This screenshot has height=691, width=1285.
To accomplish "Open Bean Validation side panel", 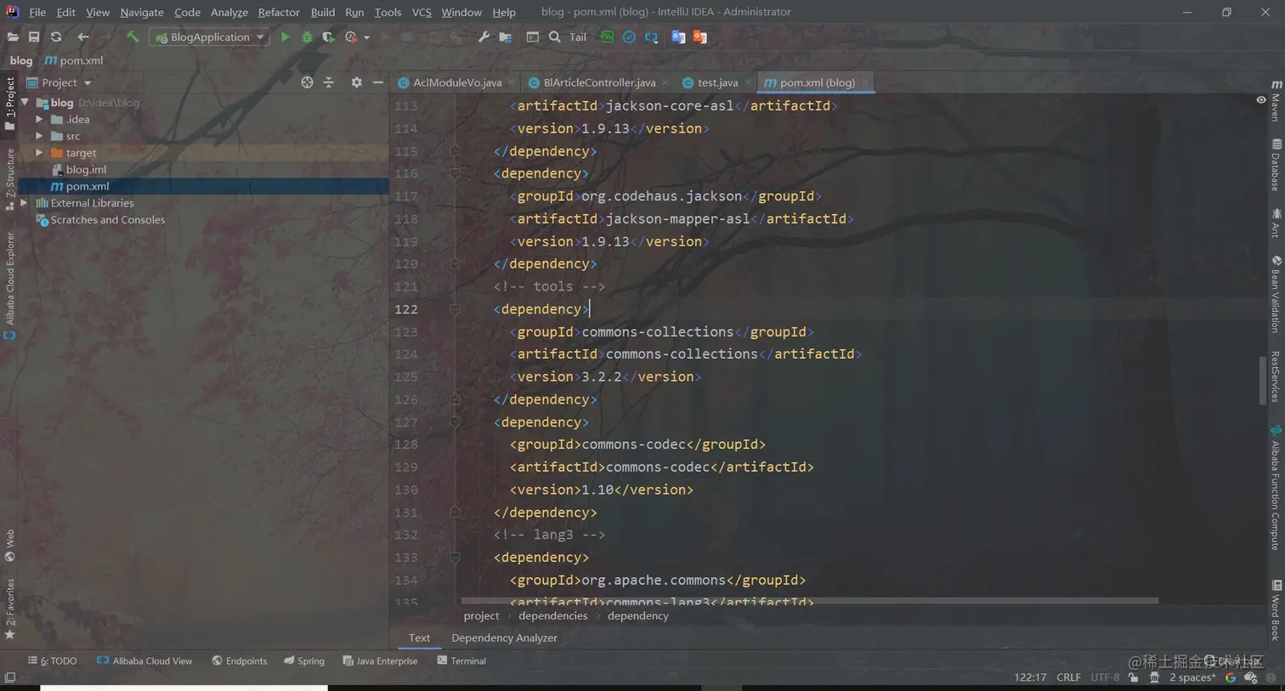I will (x=1276, y=293).
